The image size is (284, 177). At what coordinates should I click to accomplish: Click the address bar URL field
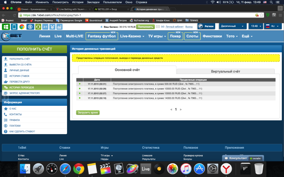[138, 15]
